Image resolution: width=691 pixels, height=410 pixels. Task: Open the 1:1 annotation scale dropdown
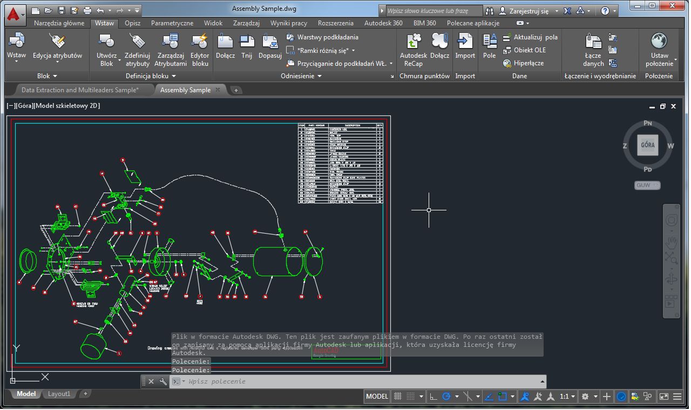(x=566, y=397)
